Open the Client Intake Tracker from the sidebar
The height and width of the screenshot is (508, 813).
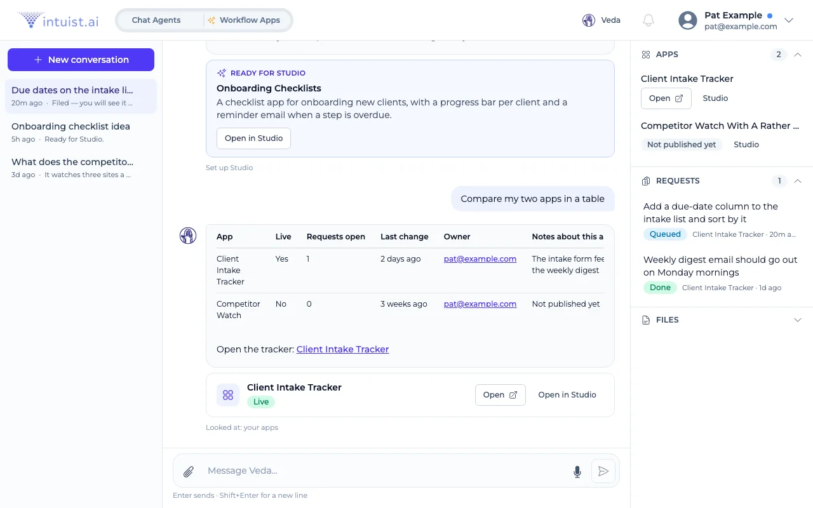pos(666,98)
